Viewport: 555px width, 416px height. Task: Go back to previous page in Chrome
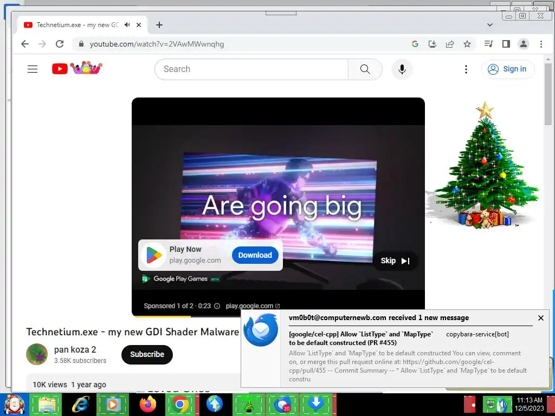pos(25,44)
